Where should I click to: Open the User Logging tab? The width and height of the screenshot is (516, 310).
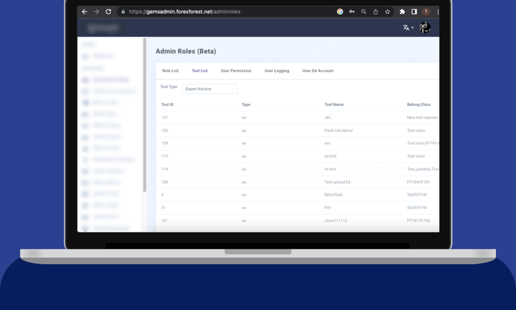(277, 71)
